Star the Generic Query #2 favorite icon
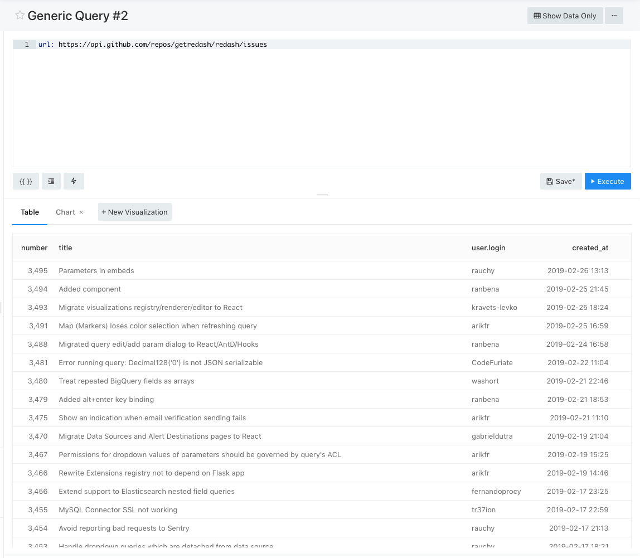 point(20,16)
